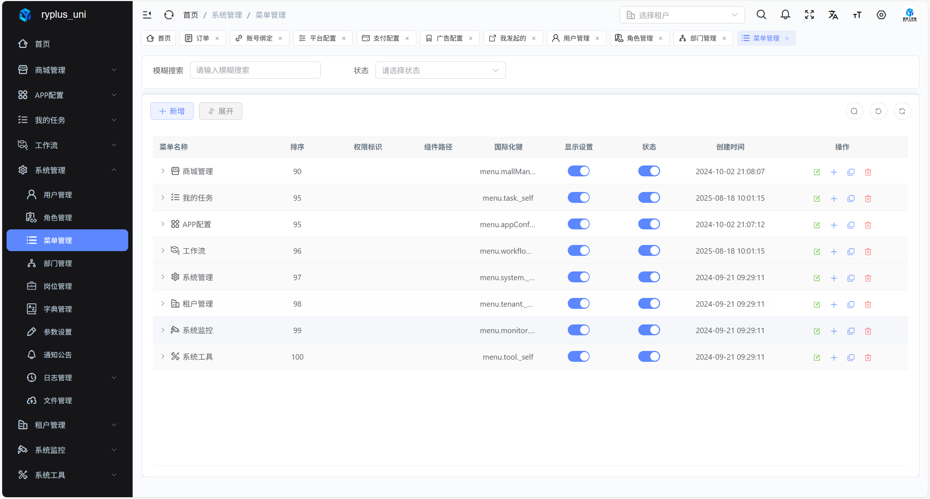Screen dimensions: 930x499
Task: Toggle status switch for APP配置 row
Action: (649, 224)
